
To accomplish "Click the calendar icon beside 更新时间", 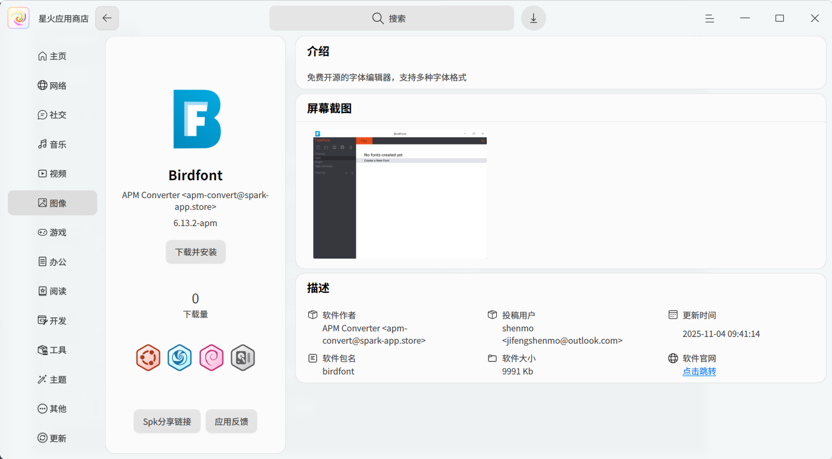I will click(x=673, y=315).
